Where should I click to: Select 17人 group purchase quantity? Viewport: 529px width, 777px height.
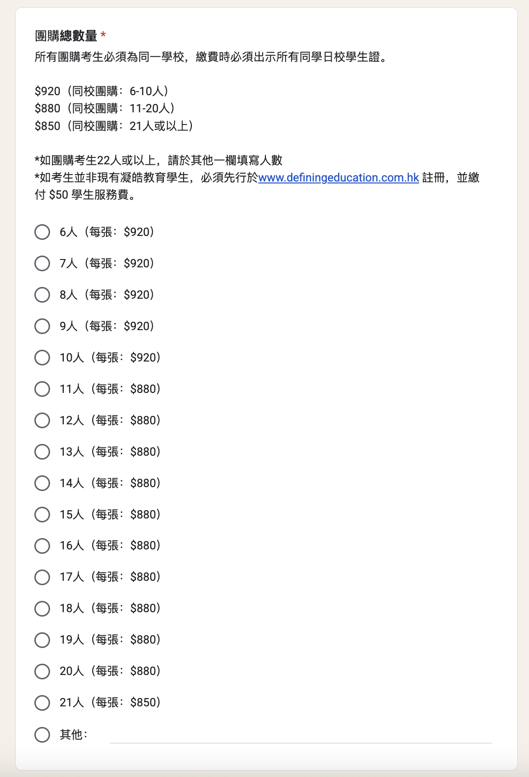[x=42, y=577]
